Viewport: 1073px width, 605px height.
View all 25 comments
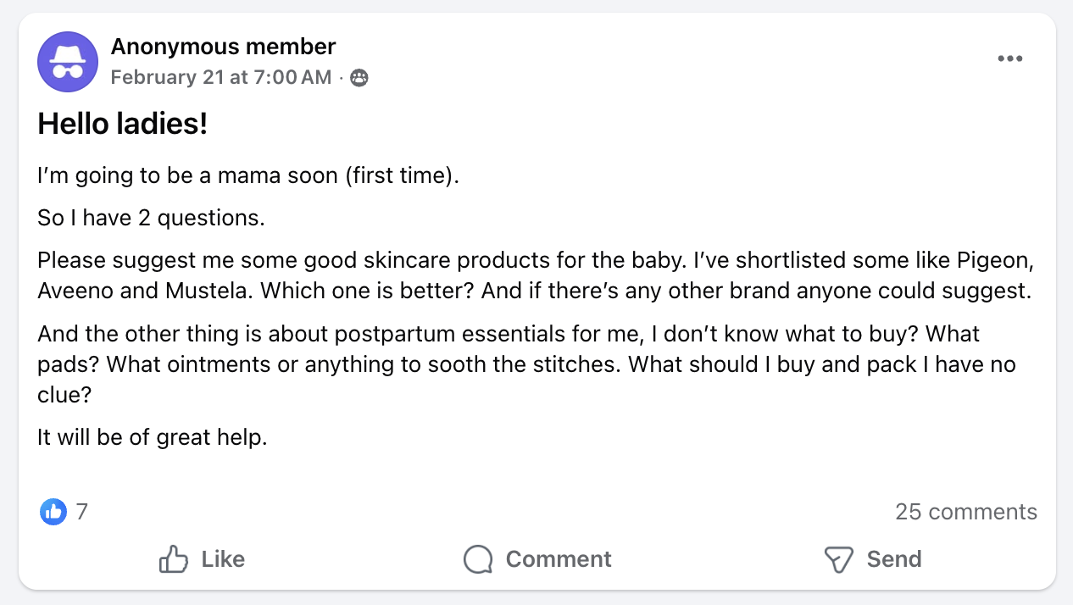tap(966, 512)
